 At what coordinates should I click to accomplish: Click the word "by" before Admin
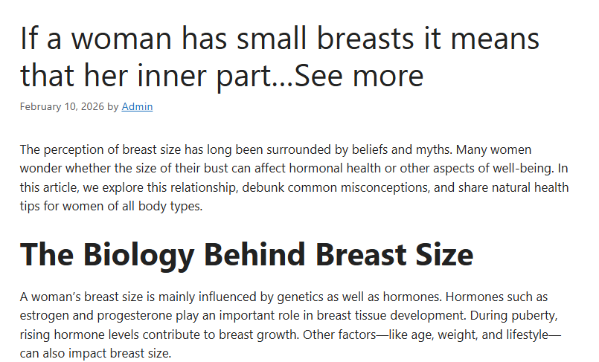pos(113,106)
